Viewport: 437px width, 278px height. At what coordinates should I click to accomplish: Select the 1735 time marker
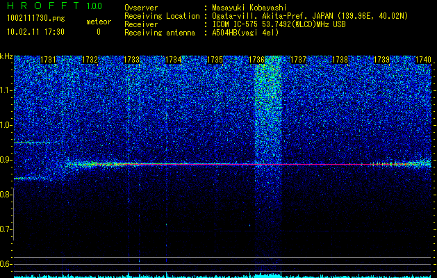click(215, 60)
